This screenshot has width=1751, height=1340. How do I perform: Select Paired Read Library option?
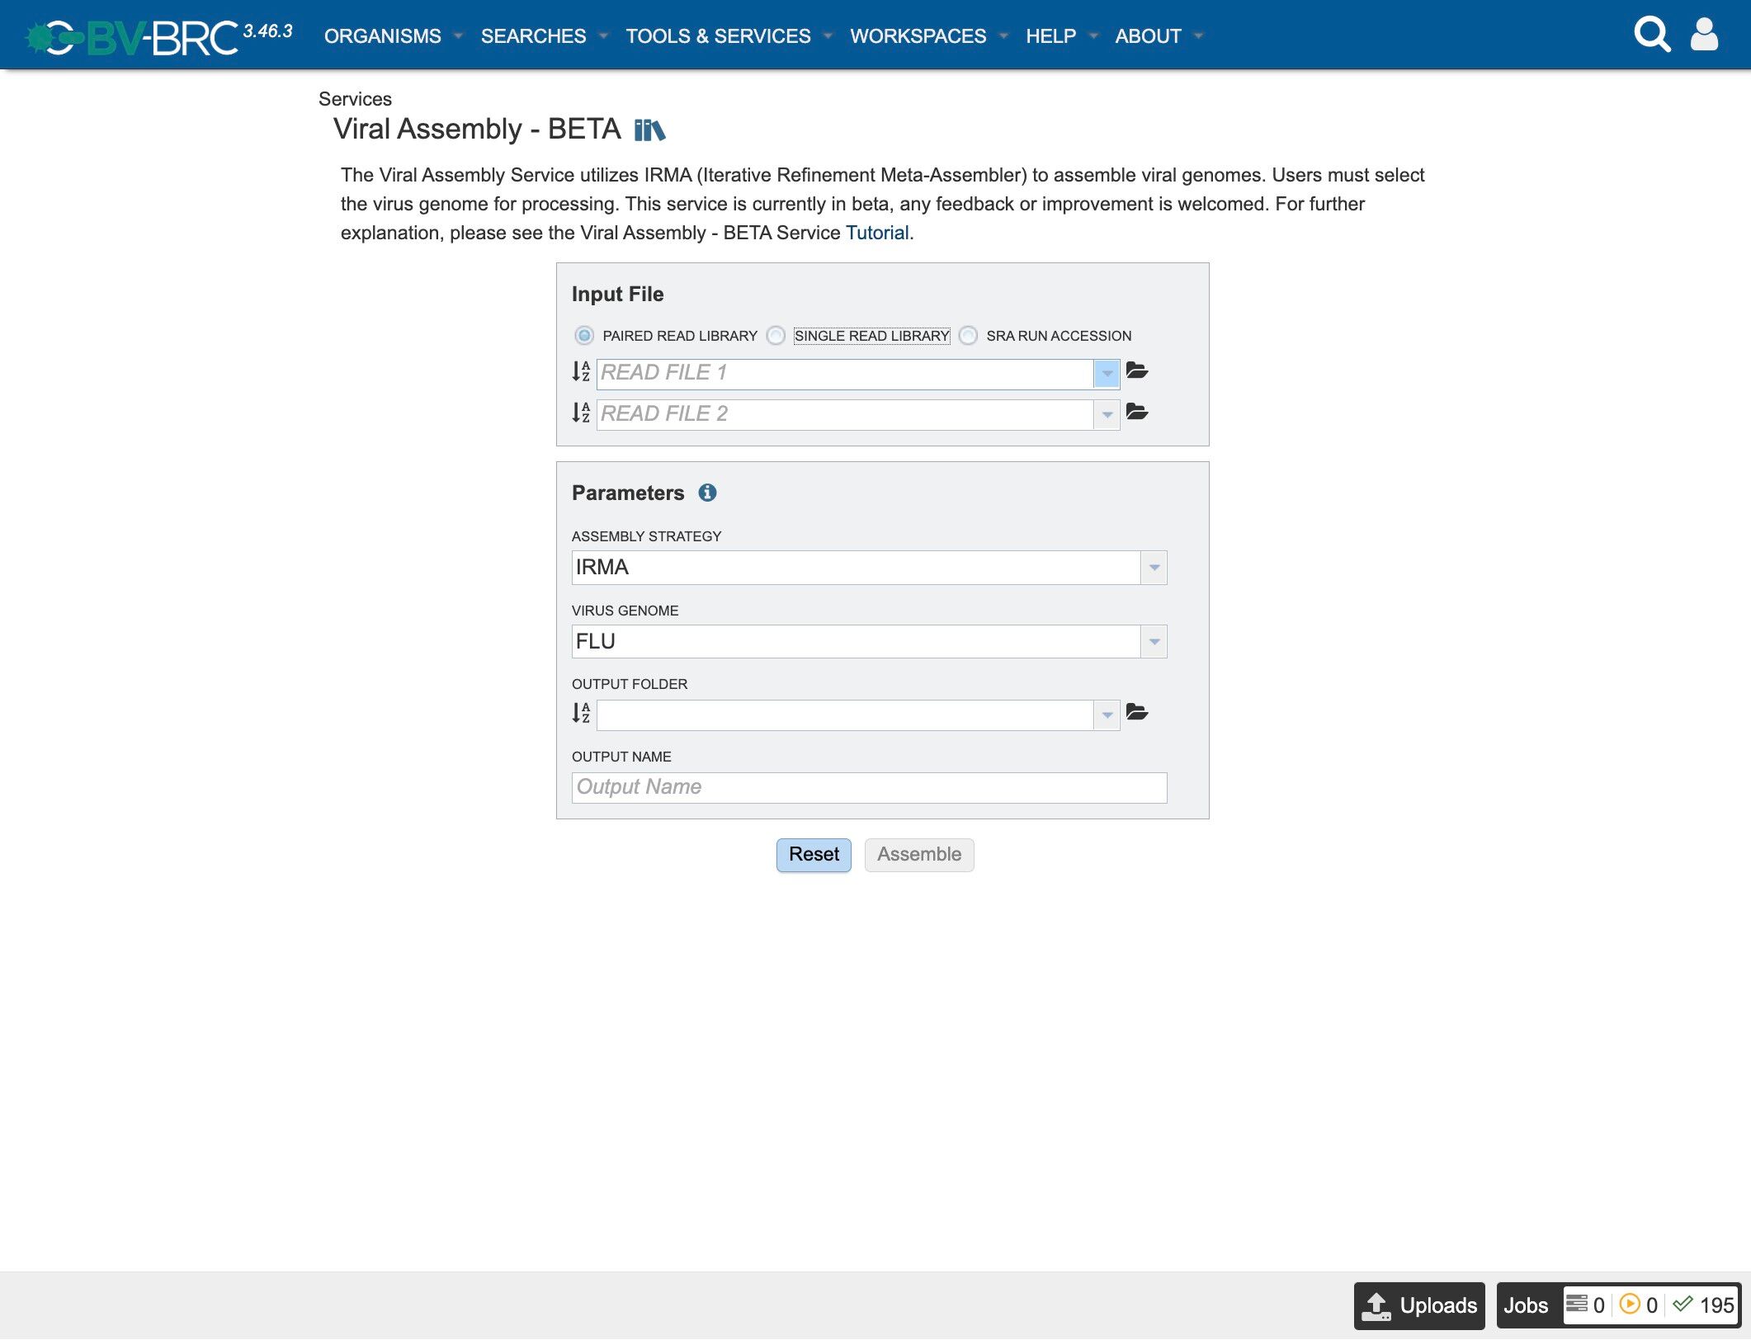(x=584, y=336)
